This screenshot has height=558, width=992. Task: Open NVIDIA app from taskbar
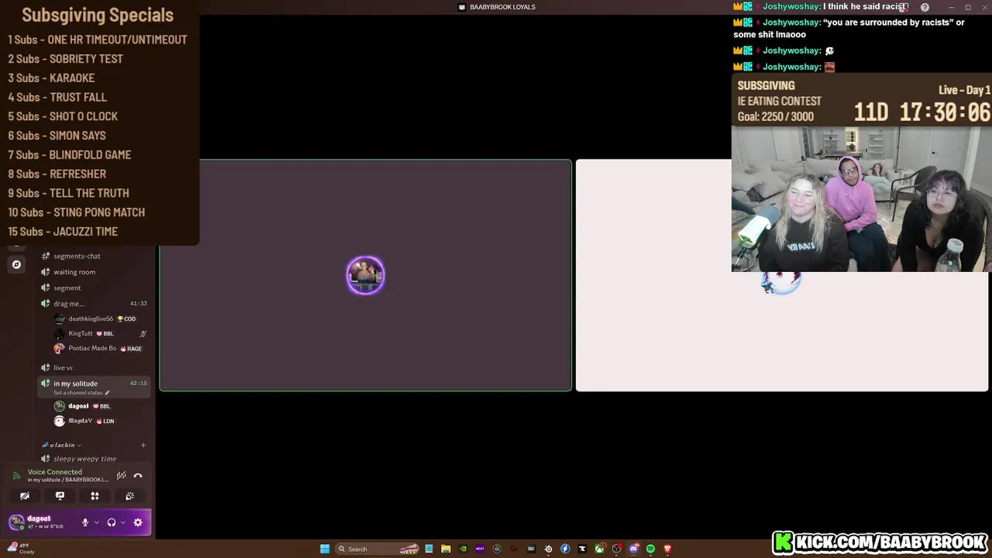[x=463, y=549]
